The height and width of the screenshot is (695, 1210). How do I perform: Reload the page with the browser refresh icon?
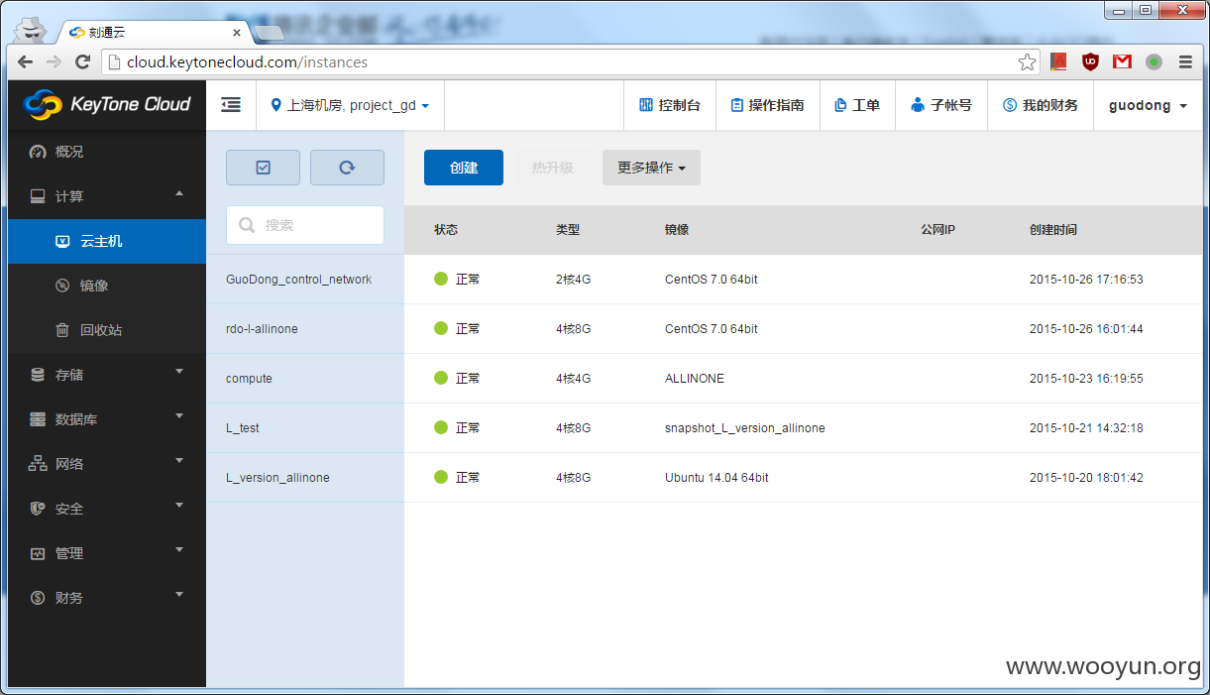pos(83,61)
